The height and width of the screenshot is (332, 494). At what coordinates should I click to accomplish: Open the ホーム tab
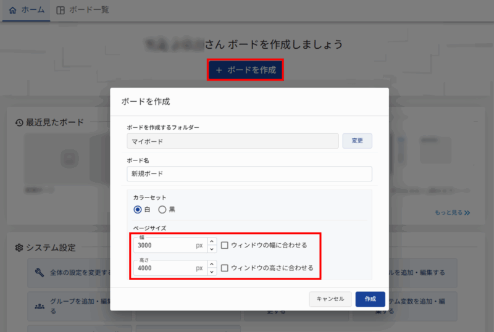tap(27, 10)
